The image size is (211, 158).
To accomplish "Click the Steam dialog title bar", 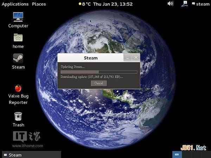I will tap(90, 58).
